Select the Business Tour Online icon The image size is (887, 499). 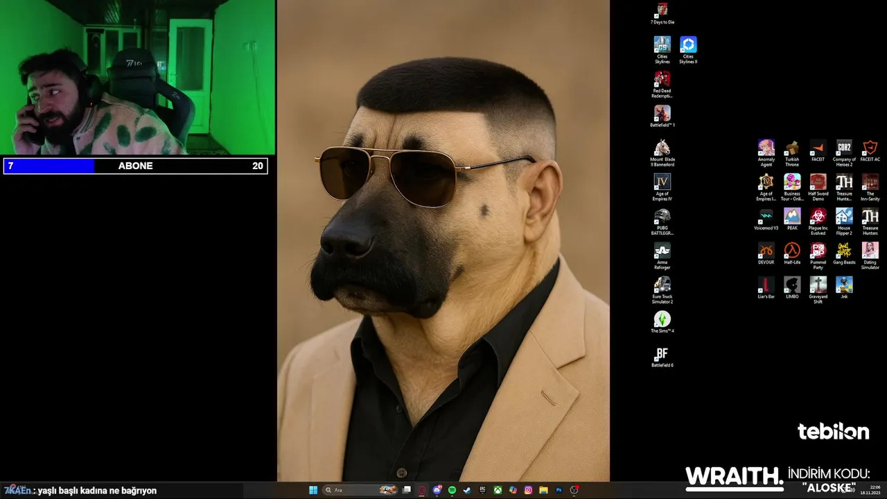(792, 187)
